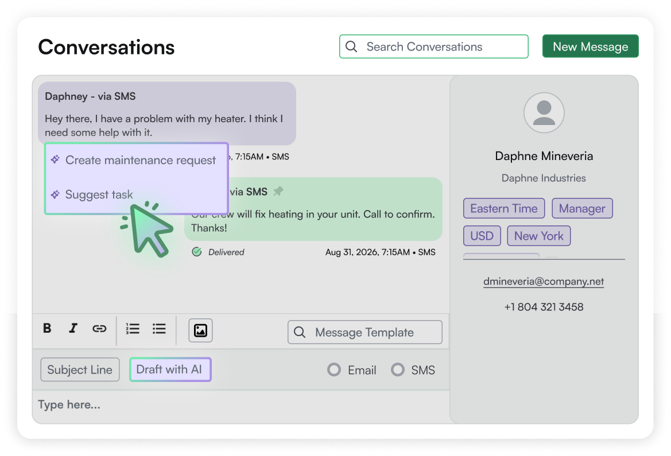Select Suggest task from AI menu
Screen dimensions: 671x456
tap(99, 195)
